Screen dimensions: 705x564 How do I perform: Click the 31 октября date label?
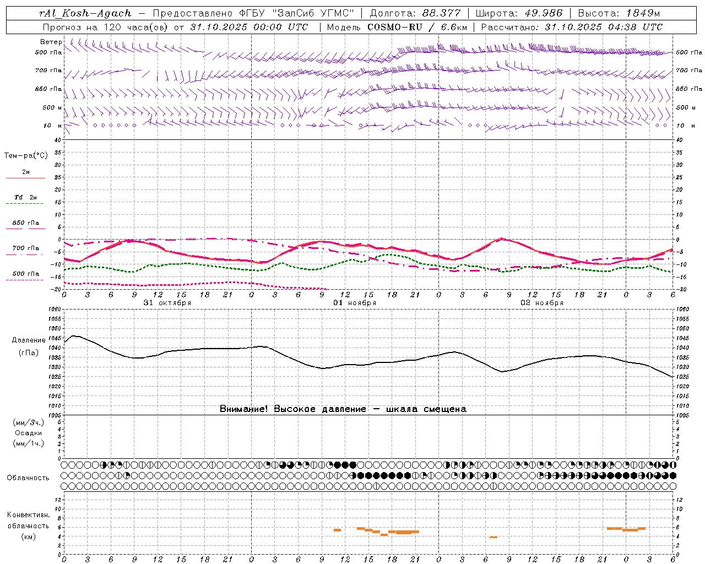pos(167,303)
